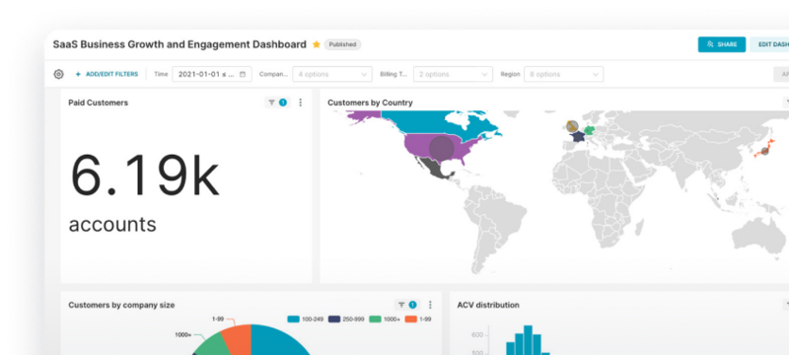The image size is (789, 355).
Task: Expand the Region dropdown with 8 options
Action: click(563, 74)
